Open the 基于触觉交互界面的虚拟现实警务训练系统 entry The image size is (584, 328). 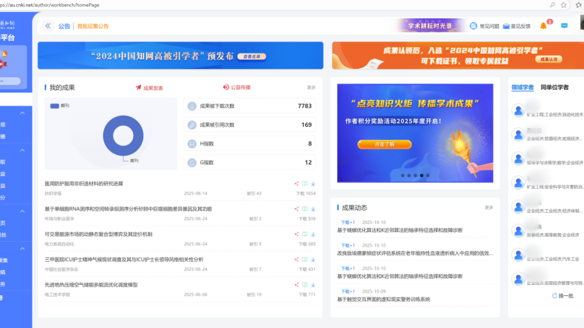pos(384,299)
